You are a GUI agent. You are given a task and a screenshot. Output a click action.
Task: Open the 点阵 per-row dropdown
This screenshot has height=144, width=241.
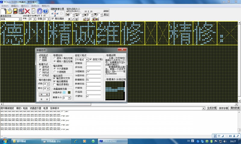[48, 84]
